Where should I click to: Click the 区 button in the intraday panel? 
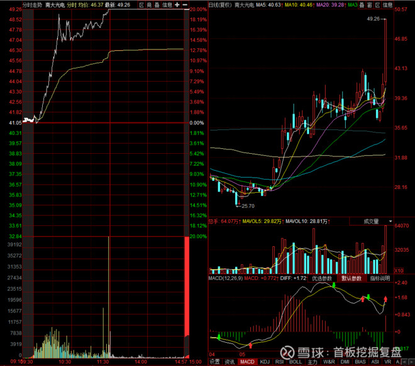pyautogui.click(x=141, y=5)
